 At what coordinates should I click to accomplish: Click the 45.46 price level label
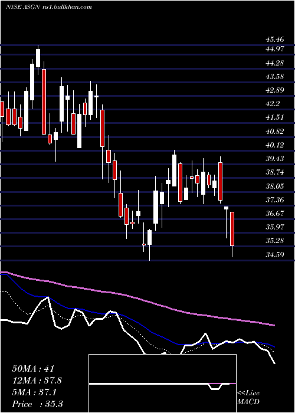tap(275, 40)
